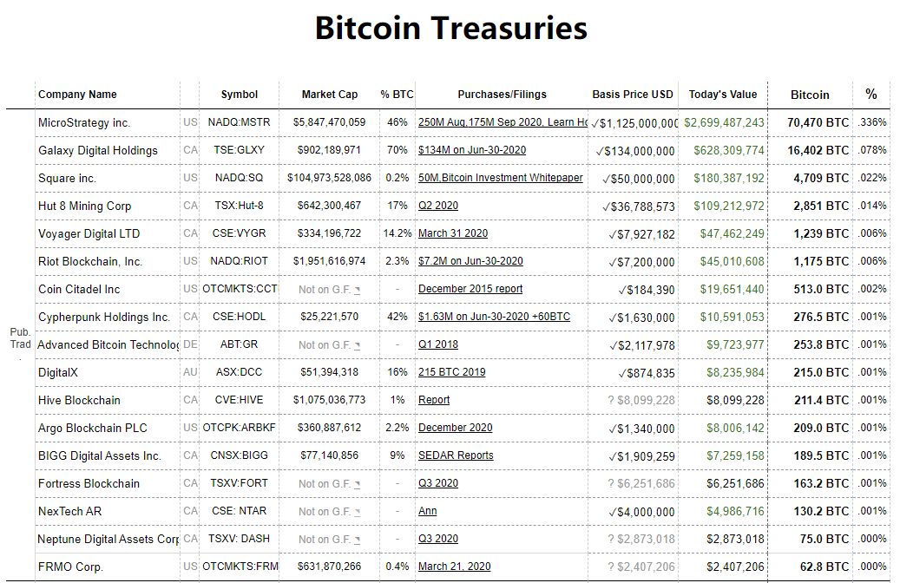Select the NexTech AR company name
This screenshot has height=583, width=900.
coord(70,511)
